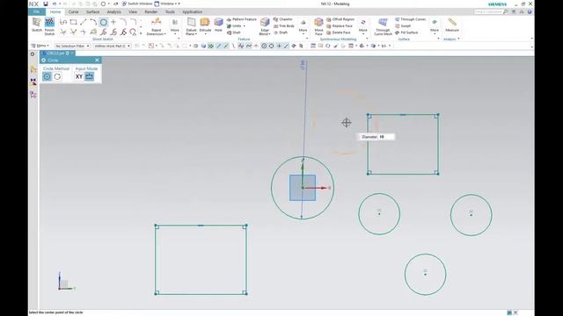Screen dimensions: 563x316
Task: Switch to the Tools ribbon tab
Action: pyautogui.click(x=170, y=11)
